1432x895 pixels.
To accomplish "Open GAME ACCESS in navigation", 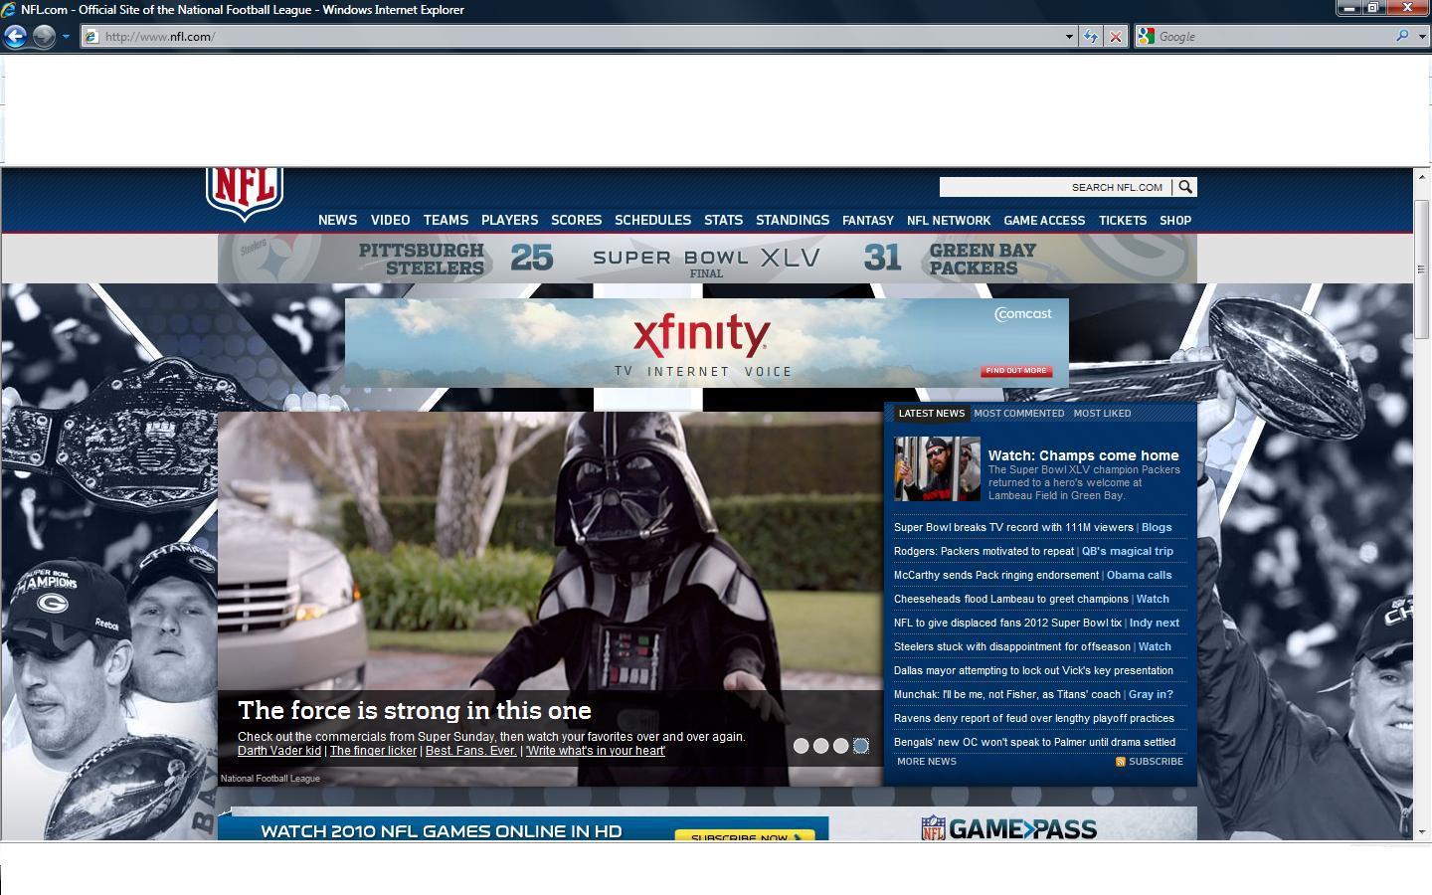I will click(1044, 221).
